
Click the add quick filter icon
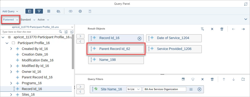pyautogui.click(x=203, y=29)
